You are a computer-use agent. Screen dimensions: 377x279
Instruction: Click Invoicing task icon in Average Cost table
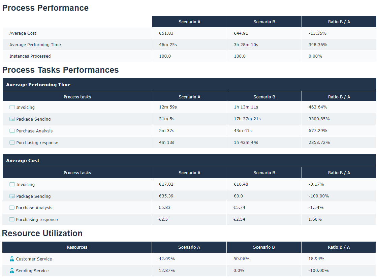[12, 184]
